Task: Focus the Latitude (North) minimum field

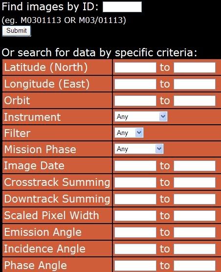Action: coord(135,68)
